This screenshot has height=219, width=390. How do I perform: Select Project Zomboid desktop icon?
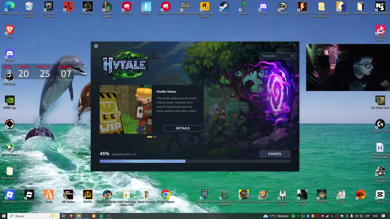pos(263,196)
